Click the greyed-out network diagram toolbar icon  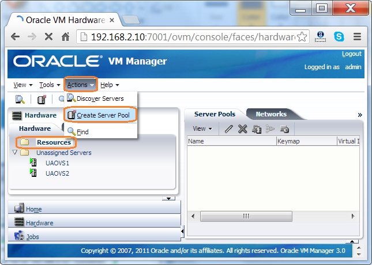pos(270,129)
